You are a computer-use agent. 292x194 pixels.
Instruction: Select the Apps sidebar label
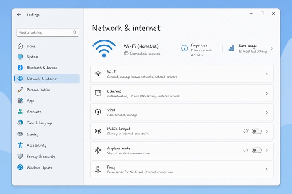[31, 101]
